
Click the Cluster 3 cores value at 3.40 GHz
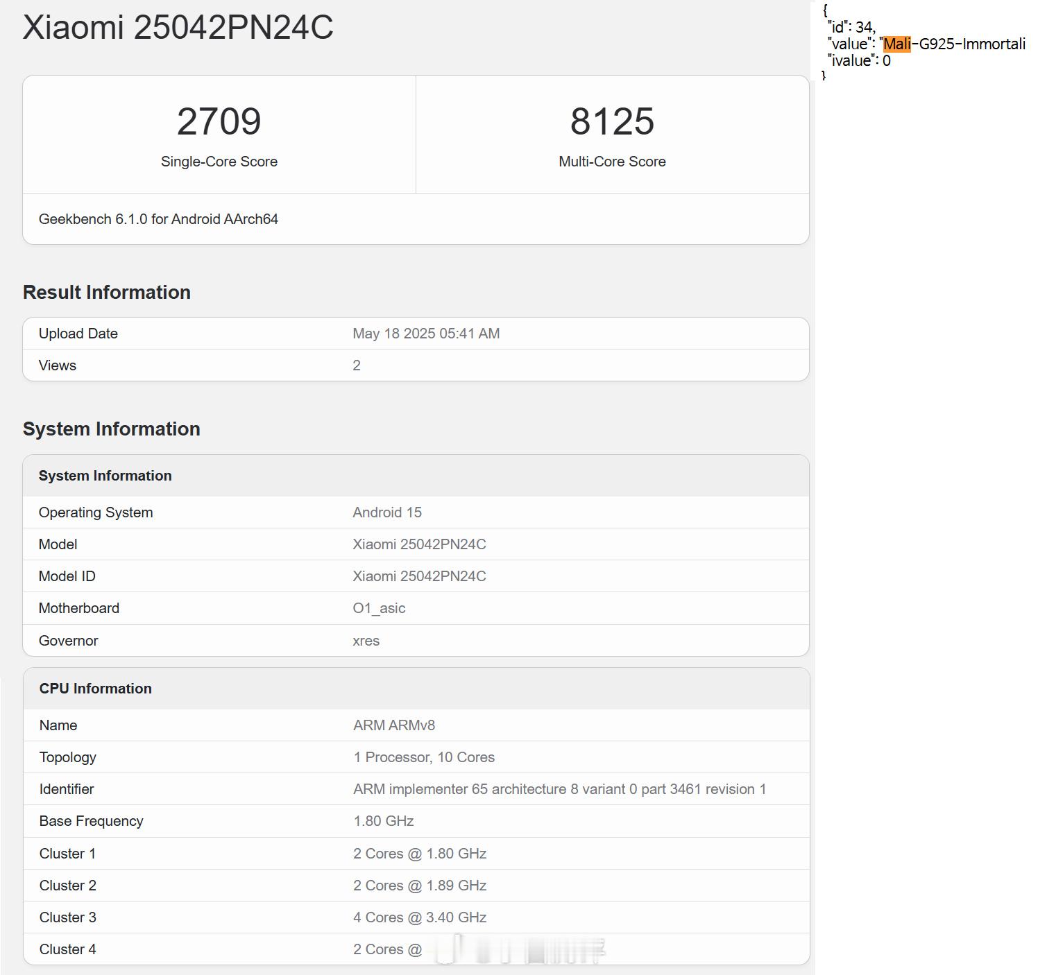[x=420, y=917]
